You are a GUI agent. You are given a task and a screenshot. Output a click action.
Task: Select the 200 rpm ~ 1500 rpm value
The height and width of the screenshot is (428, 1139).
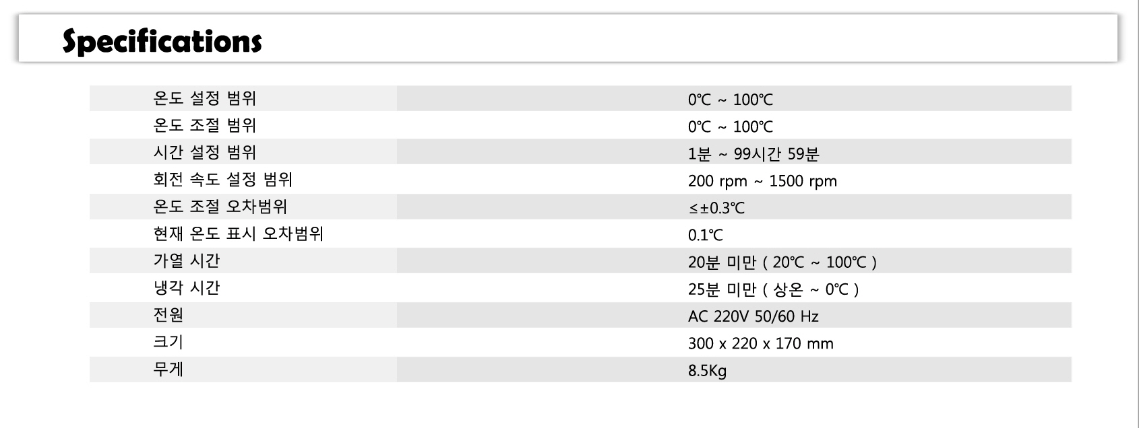coord(762,181)
